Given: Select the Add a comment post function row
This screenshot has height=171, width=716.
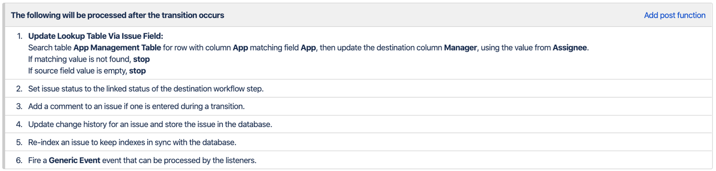Looking at the screenshot, I should pyautogui.click(x=358, y=106).
